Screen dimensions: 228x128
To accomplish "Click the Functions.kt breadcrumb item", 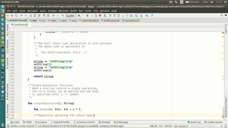I will (x=130, y=20).
